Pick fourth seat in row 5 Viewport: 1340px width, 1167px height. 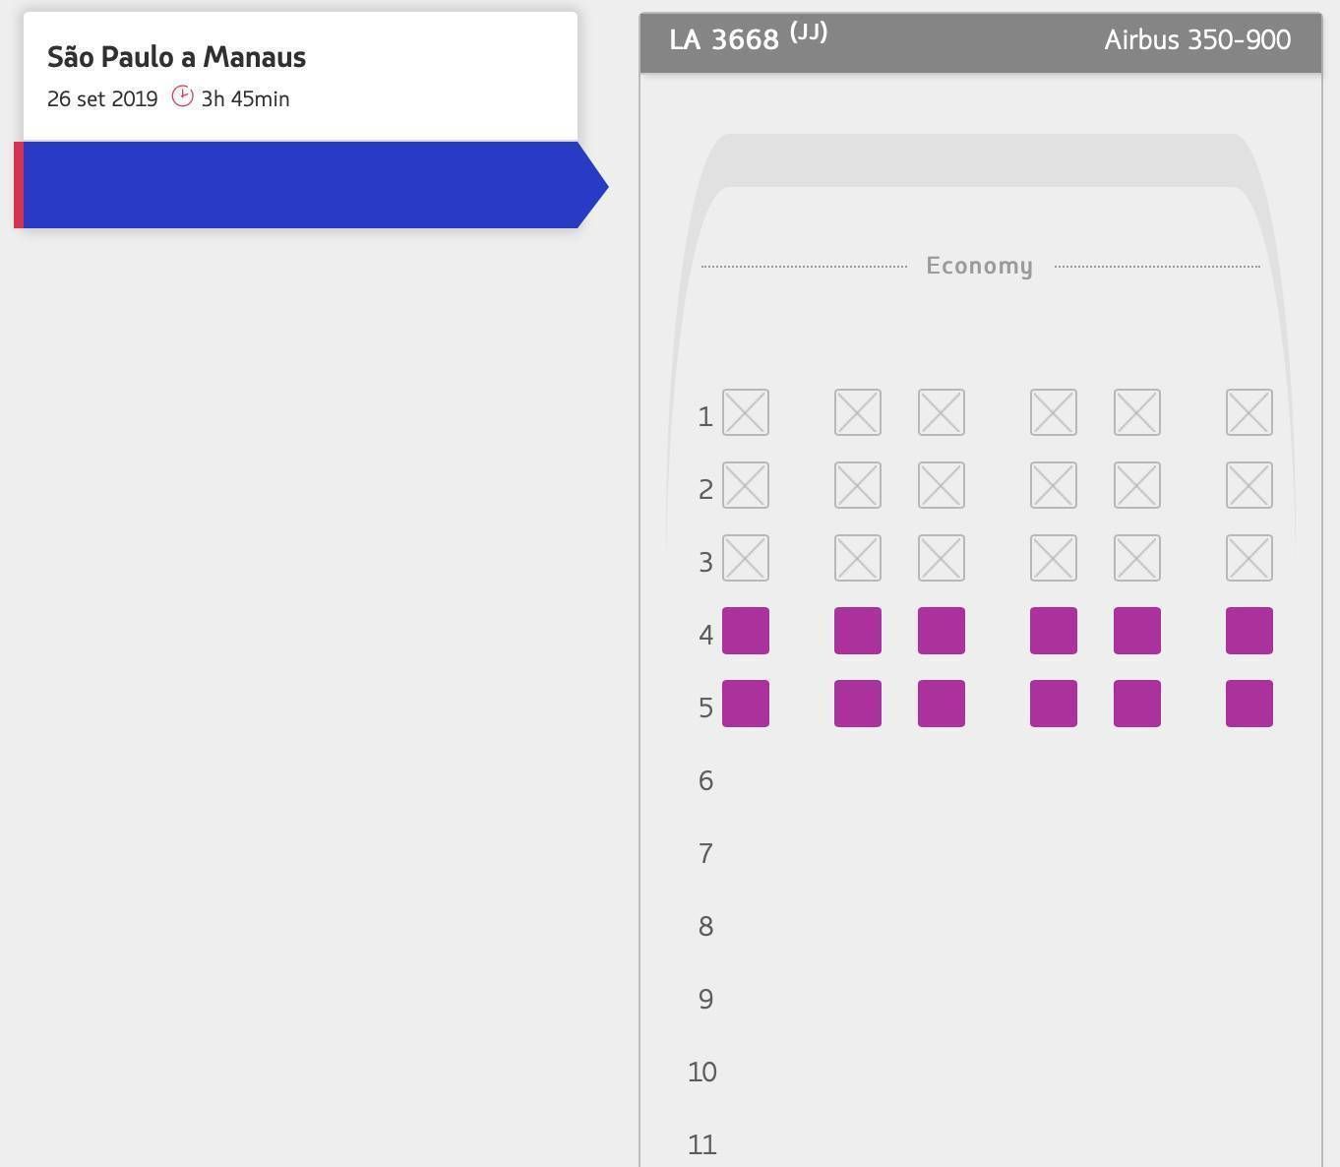coord(1054,704)
